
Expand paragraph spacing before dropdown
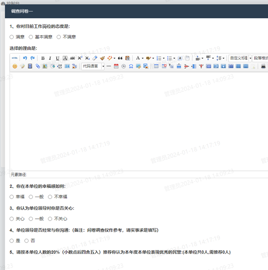(203, 58)
